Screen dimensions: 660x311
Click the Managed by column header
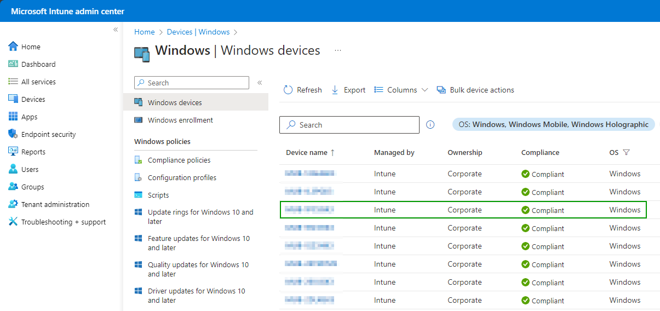394,153
